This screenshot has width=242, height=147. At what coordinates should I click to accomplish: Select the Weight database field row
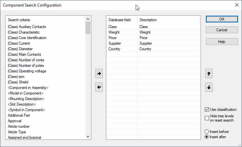click(x=153, y=32)
